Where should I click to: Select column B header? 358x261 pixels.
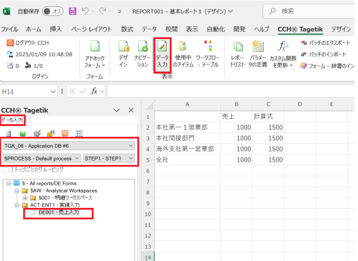click(x=236, y=104)
